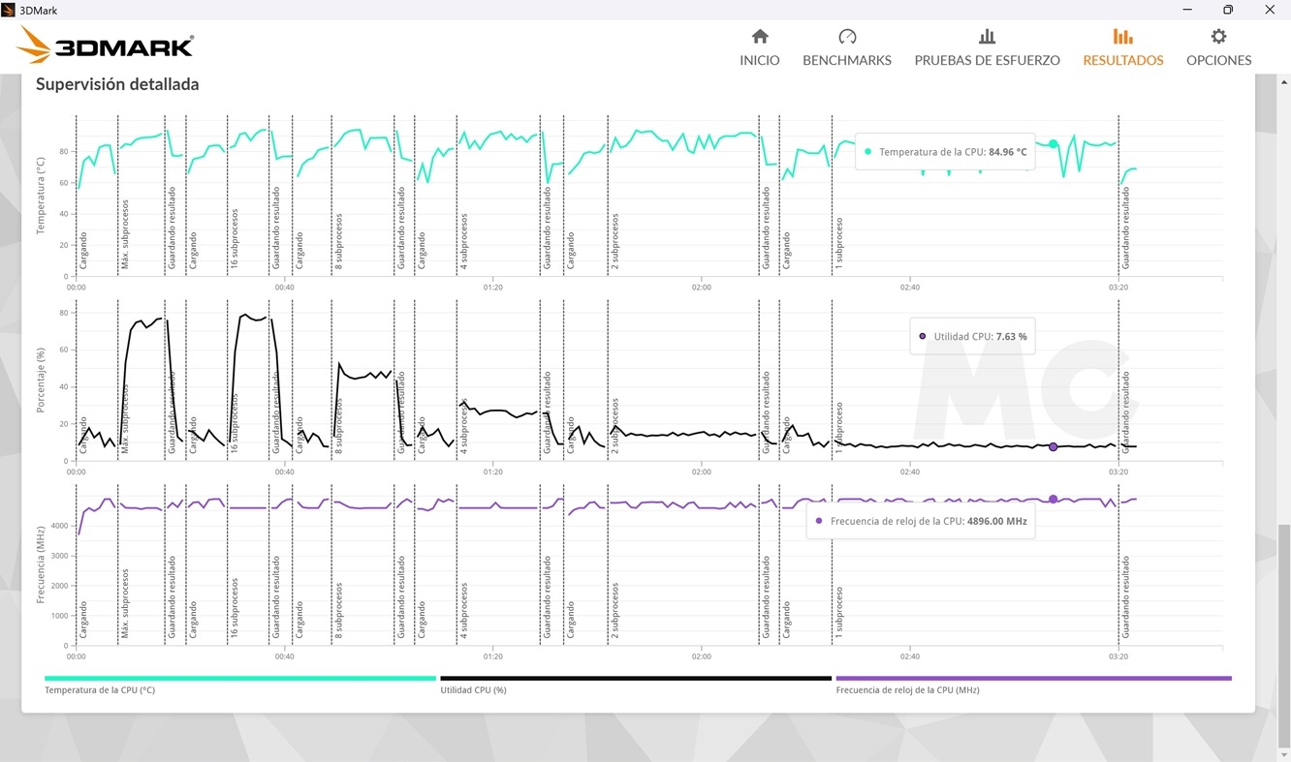Click the CPU utility data point marker

pyautogui.click(x=1054, y=446)
